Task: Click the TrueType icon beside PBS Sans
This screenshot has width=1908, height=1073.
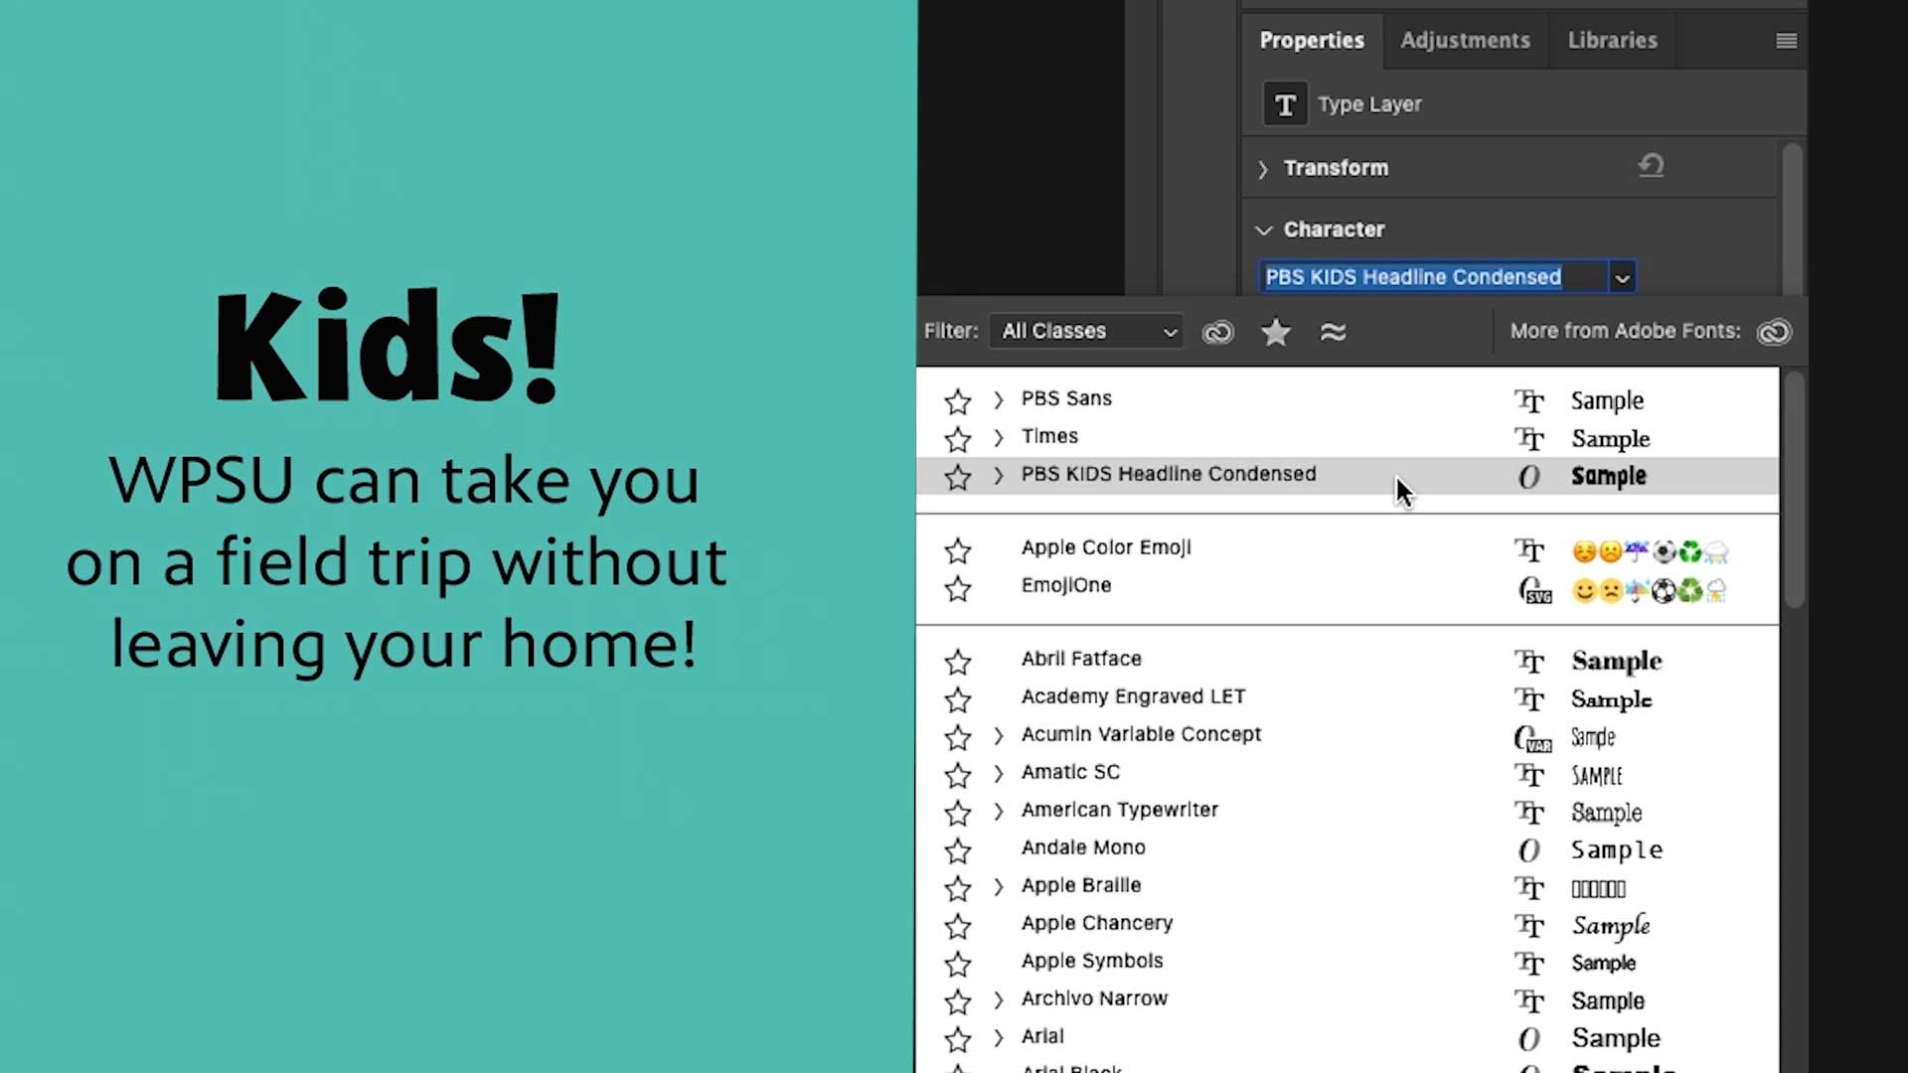Action: [1529, 401]
